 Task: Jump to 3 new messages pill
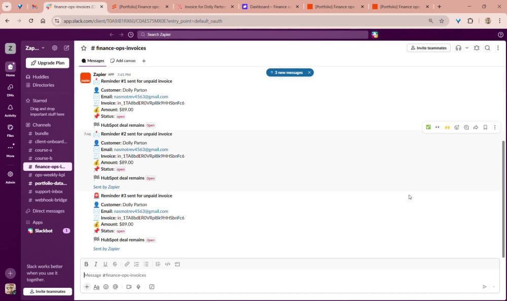pyautogui.click(x=286, y=73)
